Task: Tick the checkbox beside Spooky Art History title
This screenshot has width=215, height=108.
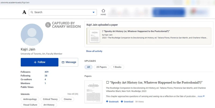Action: (x=107, y=82)
